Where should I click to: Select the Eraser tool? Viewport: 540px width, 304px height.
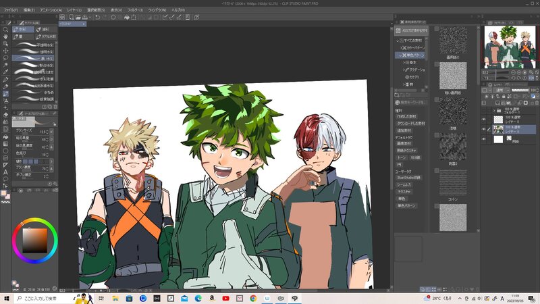click(x=5, y=115)
